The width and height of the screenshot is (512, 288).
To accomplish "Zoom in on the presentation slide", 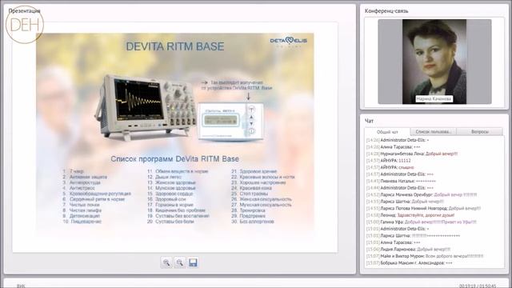I will coord(166,262).
